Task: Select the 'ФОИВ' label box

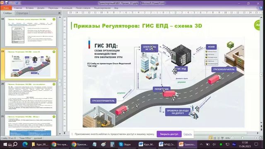Action: (211, 47)
